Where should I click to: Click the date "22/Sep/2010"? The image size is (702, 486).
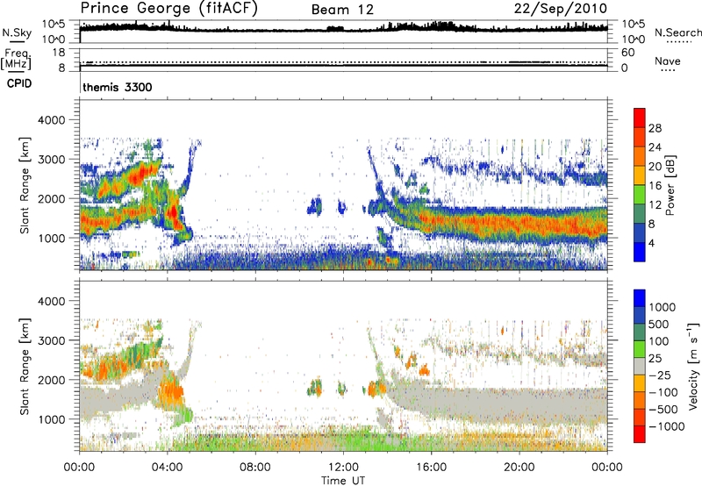(561, 9)
